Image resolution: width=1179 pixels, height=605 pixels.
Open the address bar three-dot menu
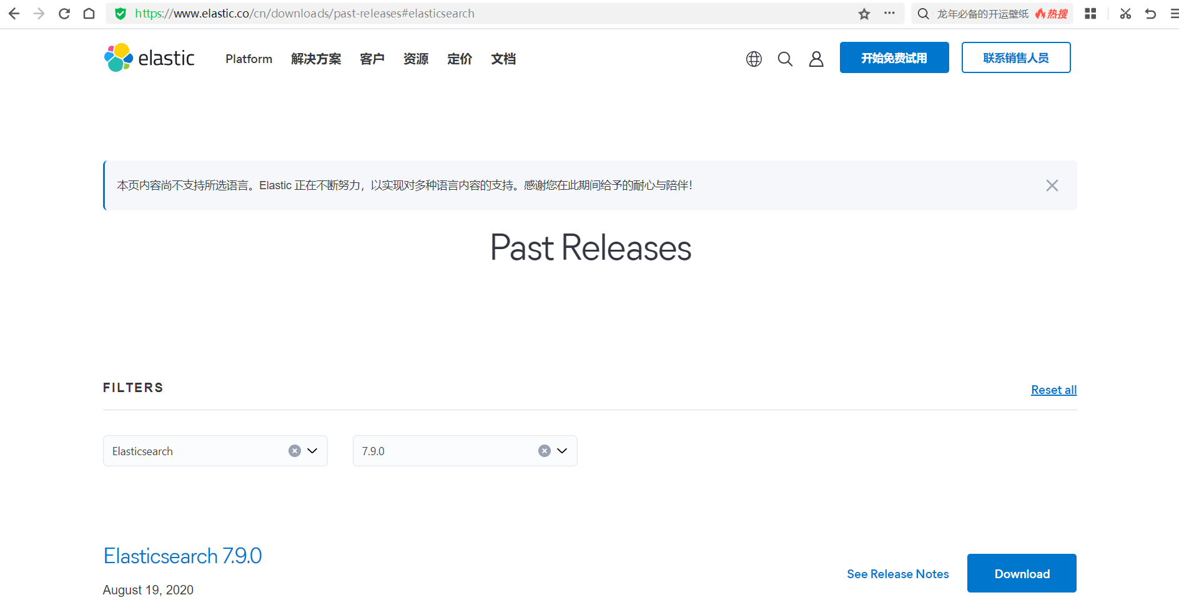pyautogui.click(x=889, y=13)
